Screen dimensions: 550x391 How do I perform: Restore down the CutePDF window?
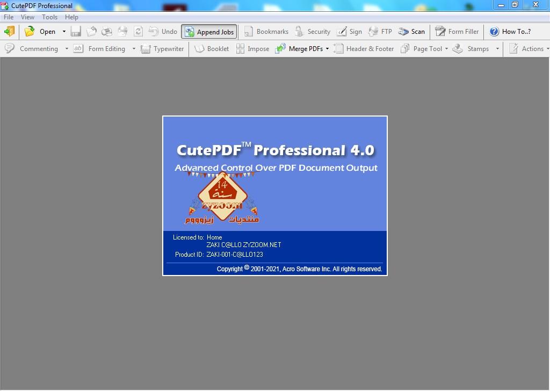coord(515,5)
